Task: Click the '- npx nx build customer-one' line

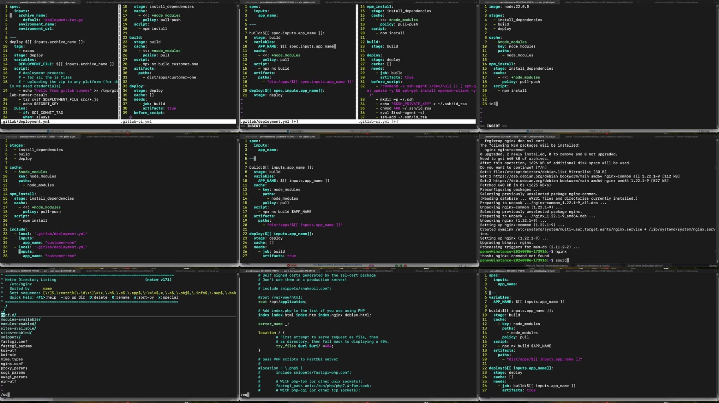Action: [x=168, y=64]
